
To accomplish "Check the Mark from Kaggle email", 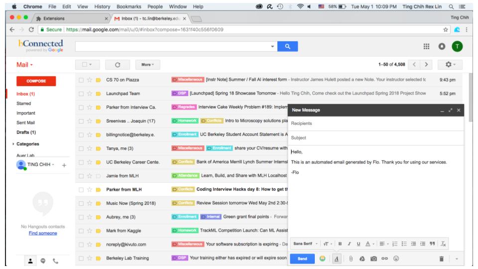I will pos(81,231).
